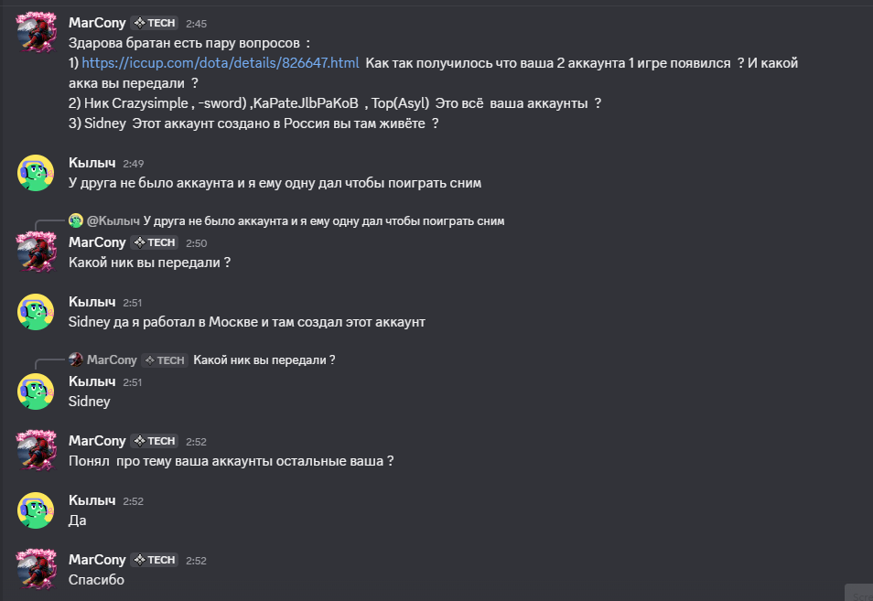The height and width of the screenshot is (601, 873).
Task: Jump to replied message 'Какой ник вы передали ?'
Action: point(264,360)
